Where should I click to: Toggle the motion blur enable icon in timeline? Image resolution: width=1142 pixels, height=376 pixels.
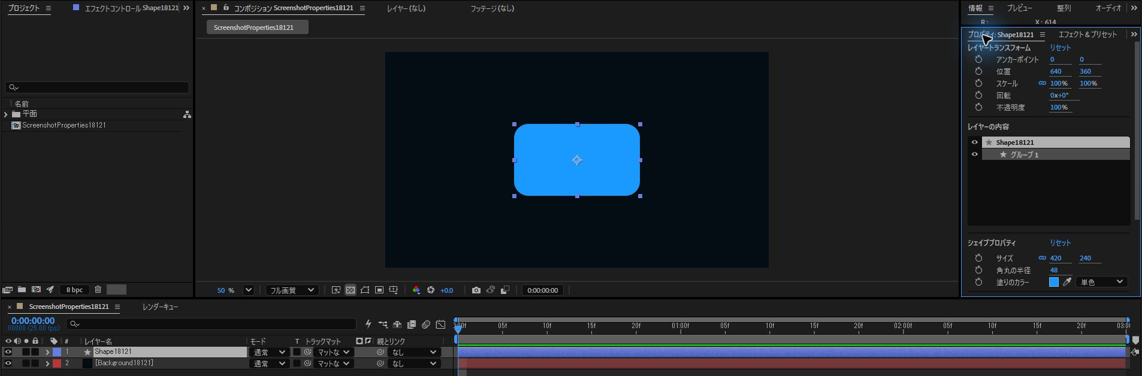tap(426, 325)
